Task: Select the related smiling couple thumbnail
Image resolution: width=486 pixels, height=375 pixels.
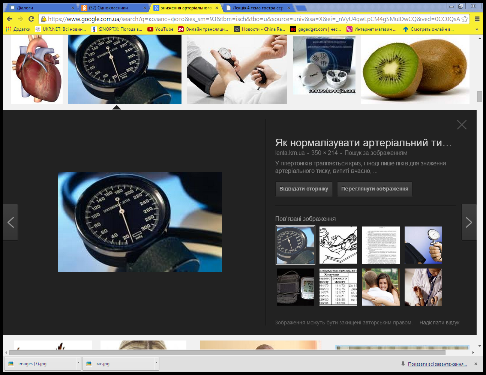Action: pos(381,287)
